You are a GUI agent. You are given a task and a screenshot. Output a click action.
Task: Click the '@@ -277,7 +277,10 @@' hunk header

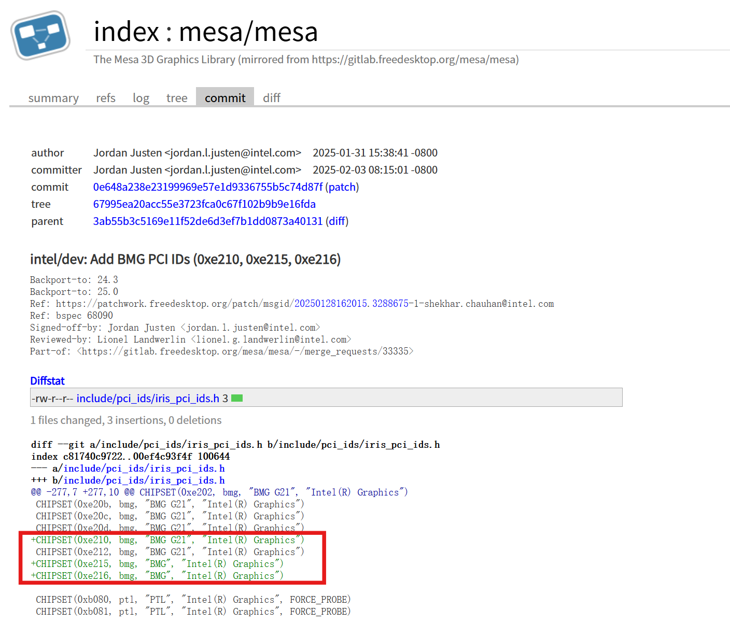pyautogui.click(x=219, y=492)
